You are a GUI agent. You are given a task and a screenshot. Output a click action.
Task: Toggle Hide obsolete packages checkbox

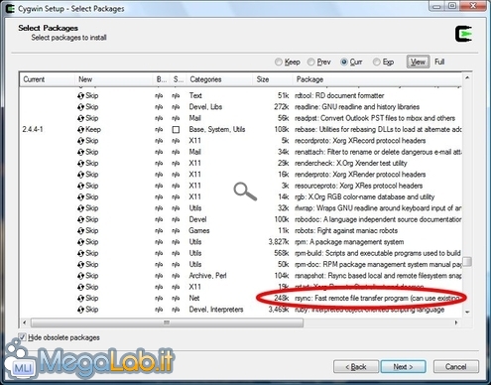point(22,337)
